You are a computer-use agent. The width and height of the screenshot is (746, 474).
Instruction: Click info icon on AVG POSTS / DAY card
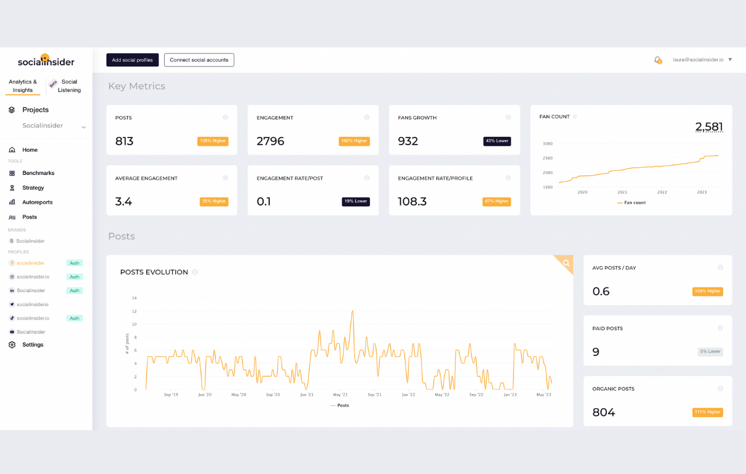[x=721, y=267]
